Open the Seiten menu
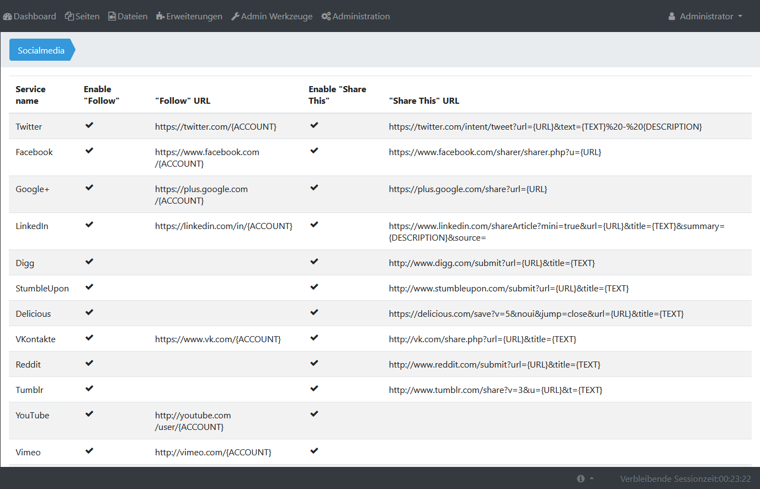The image size is (760, 489). [82, 17]
